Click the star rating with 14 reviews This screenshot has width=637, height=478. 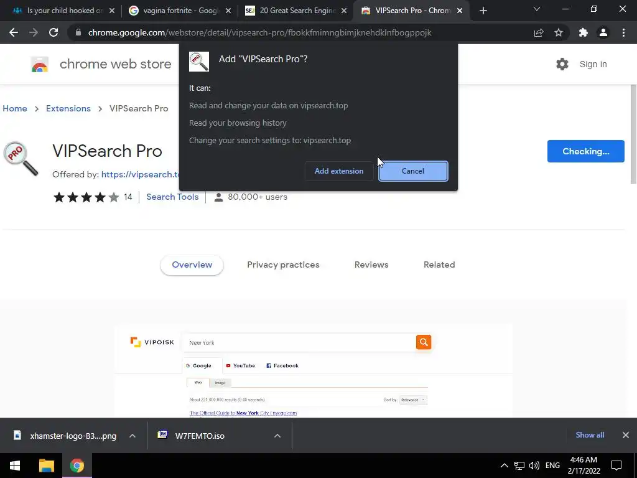point(93,197)
